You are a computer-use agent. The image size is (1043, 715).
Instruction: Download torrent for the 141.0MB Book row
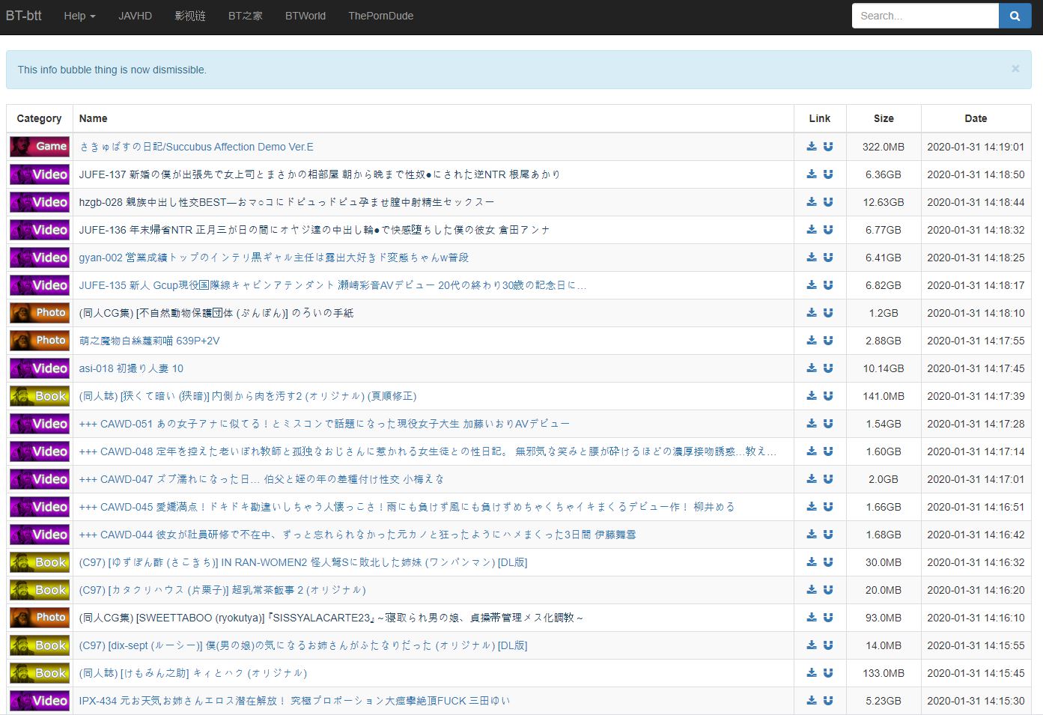pyautogui.click(x=812, y=396)
